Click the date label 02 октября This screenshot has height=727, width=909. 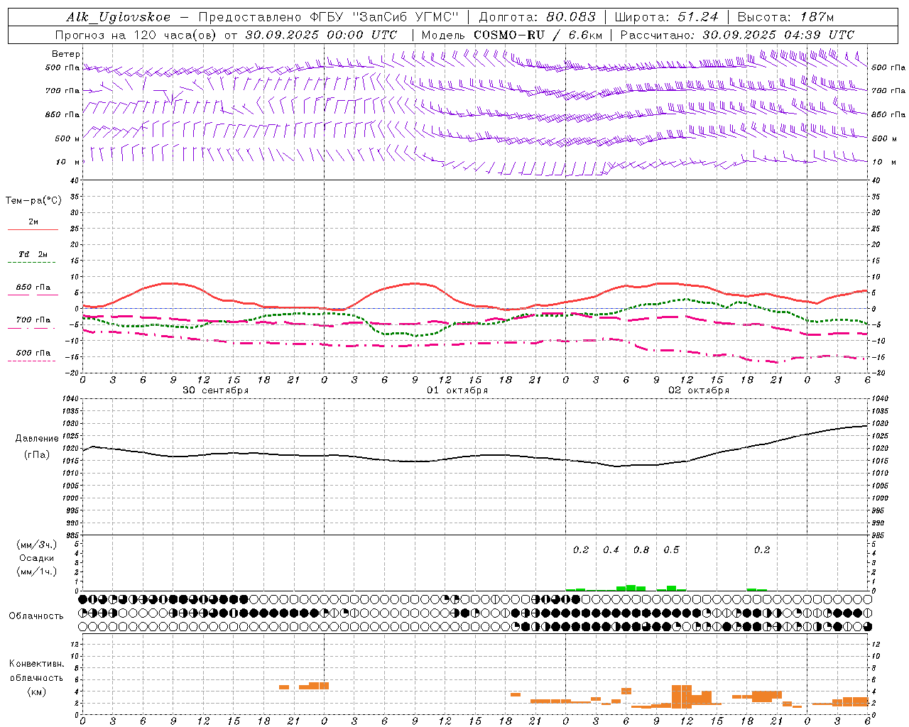[x=699, y=390]
